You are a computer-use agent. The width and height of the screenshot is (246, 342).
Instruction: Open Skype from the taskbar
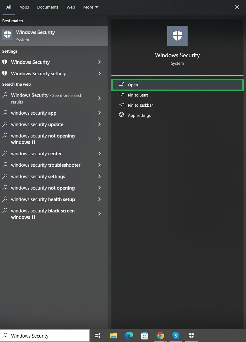click(x=176, y=336)
